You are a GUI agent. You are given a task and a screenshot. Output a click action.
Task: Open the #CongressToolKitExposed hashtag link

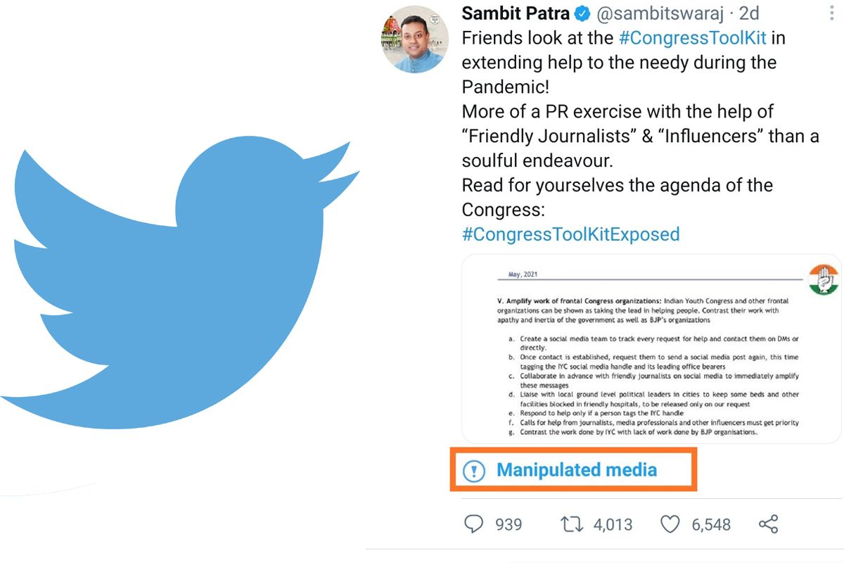(570, 234)
